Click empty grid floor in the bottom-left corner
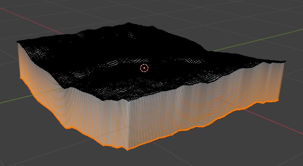This screenshot has width=303, height=166. point(23,152)
